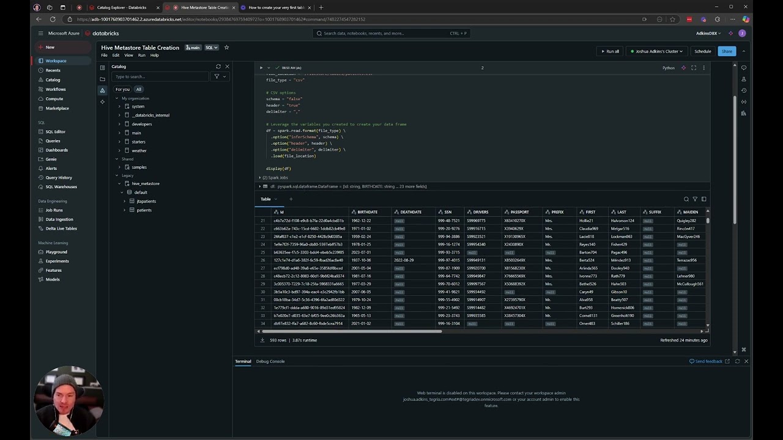Open the version history side icon

pos(743,90)
